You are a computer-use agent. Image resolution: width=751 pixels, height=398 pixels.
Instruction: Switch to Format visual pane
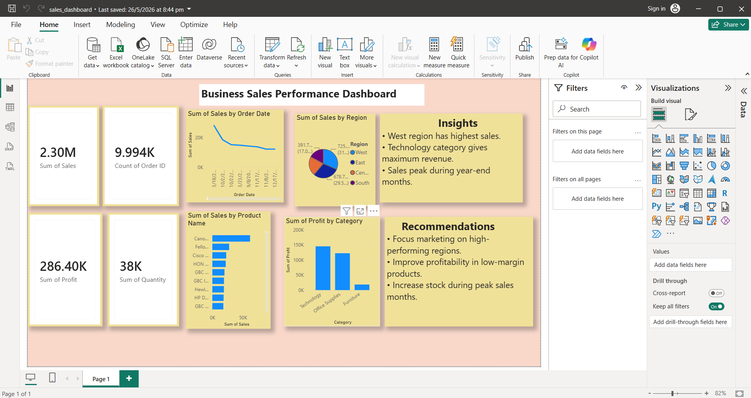(691, 114)
